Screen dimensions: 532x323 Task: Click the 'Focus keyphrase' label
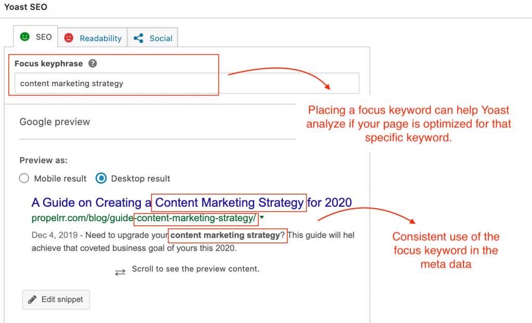click(x=48, y=63)
